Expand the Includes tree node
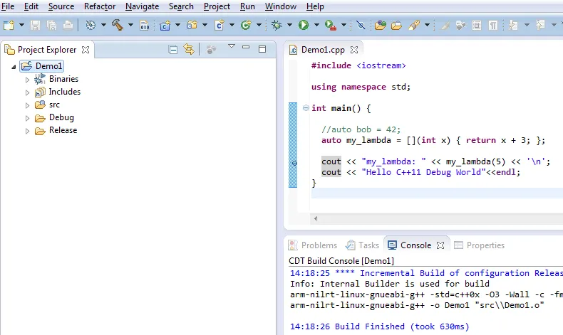Image resolution: width=563 pixels, height=335 pixels. 27,92
